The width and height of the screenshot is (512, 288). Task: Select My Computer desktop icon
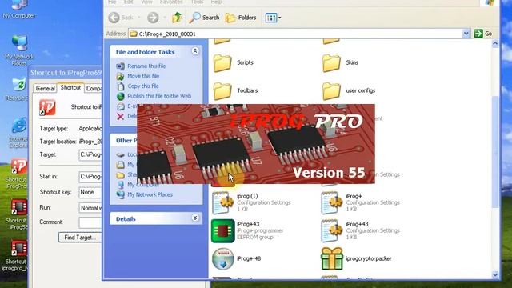pyautogui.click(x=19, y=9)
